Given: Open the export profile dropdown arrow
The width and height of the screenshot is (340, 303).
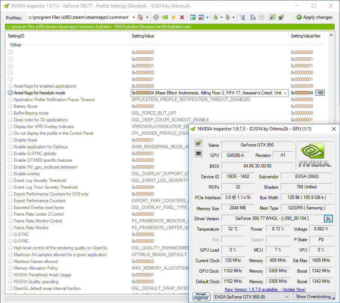Looking at the screenshot, I should (x=221, y=17).
